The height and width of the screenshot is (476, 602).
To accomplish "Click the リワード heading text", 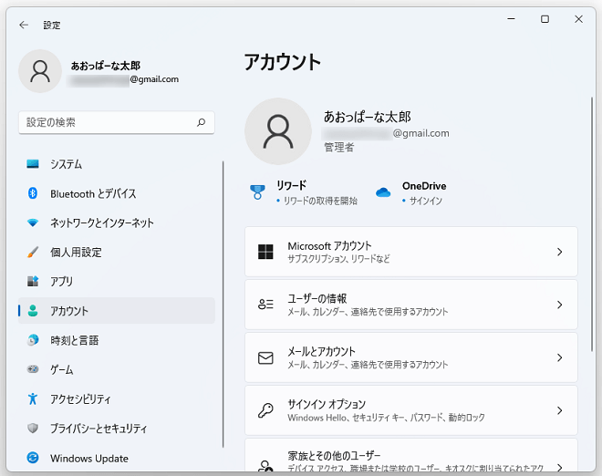I will [x=291, y=185].
